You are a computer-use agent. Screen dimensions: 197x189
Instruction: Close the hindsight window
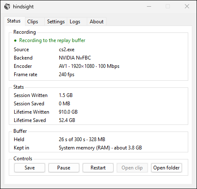click(187, 6)
